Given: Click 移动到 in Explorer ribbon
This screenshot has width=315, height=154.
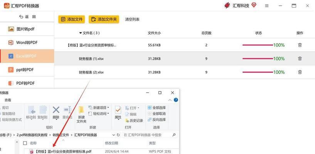Looking at the screenshot, I should [31, 112].
